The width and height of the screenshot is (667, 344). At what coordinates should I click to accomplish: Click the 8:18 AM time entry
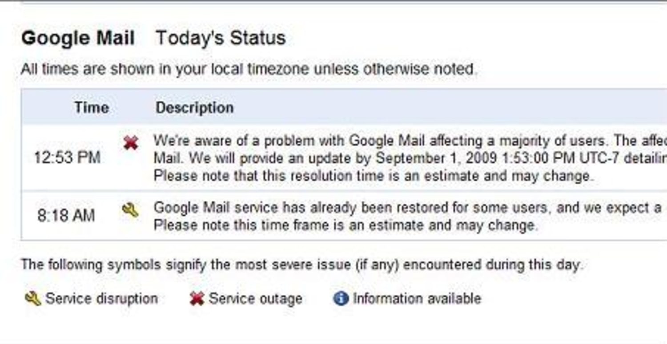66,216
